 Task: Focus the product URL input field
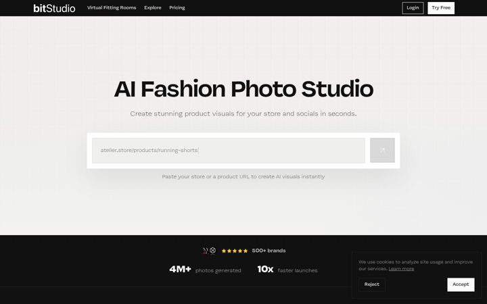click(229, 151)
